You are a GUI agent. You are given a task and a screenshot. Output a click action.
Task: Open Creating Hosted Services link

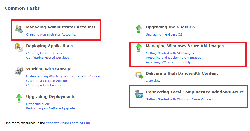tap(45, 53)
